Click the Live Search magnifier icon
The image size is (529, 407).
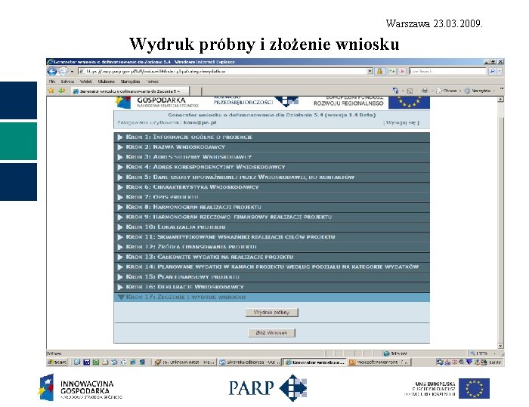pyautogui.click(x=492, y=71)
